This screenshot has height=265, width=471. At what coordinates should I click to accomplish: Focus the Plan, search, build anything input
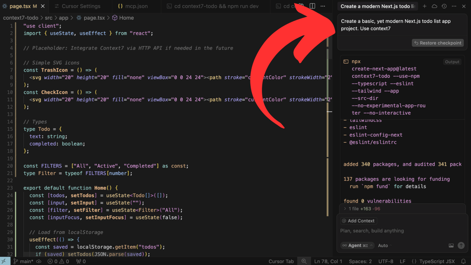(402, 231)
